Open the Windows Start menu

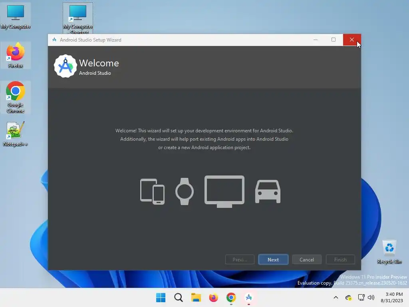[161, 297]
